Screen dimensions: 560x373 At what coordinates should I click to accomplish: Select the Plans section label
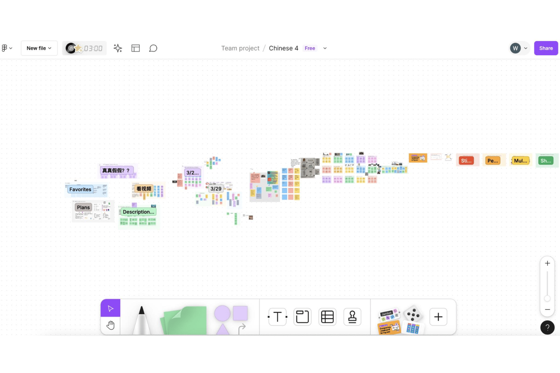pyautogui.click(x=83, y=207)
